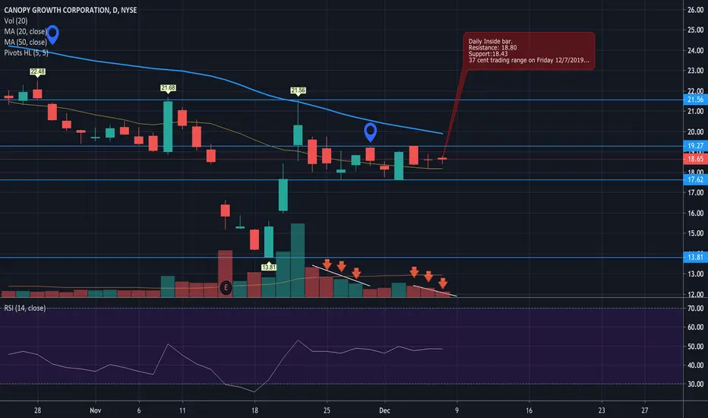The image size is (708, 418).
Task: Click the 30.00 RSI scale label
Action: 695,384
